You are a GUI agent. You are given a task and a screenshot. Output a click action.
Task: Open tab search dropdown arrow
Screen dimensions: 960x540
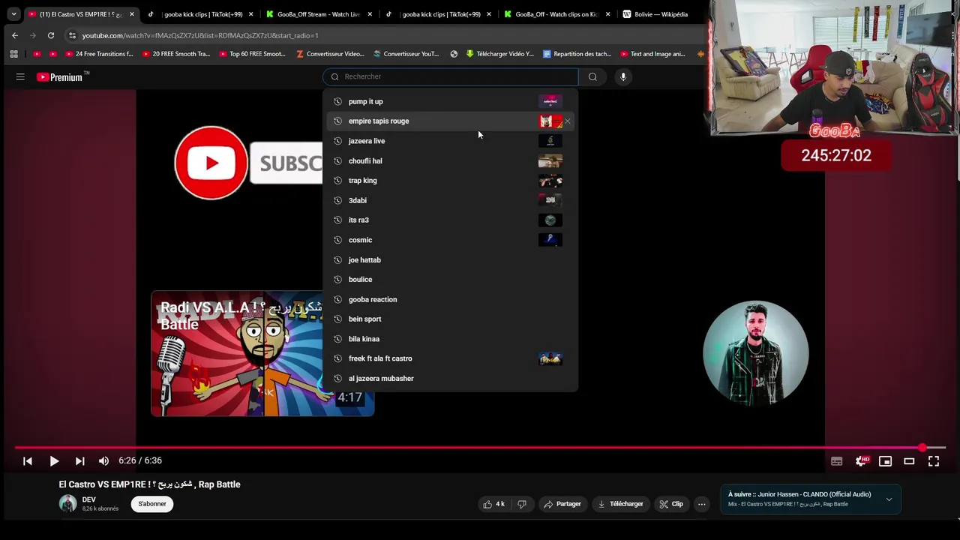tap(13, 14)
